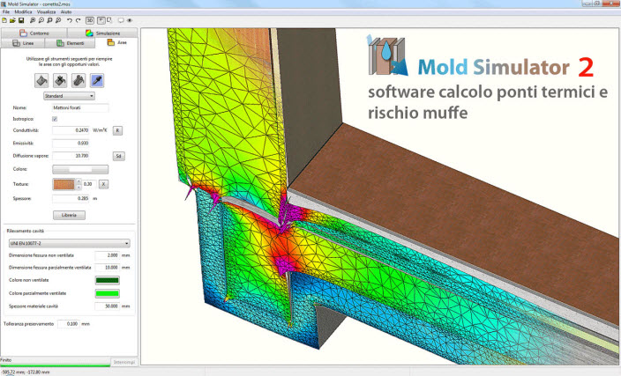The image size is (621, 376).
Task: Click the Tolleranza preservamento field
Action: [68, 324]
